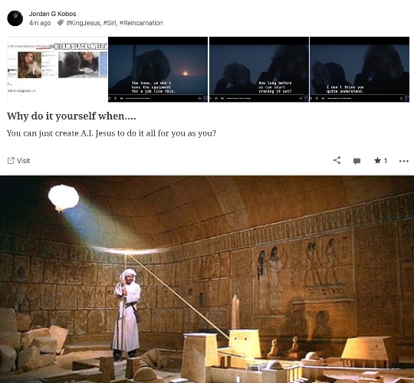Open the share icon on post
414x383 pixels.
pyautogui.click(x=337, y=160)
